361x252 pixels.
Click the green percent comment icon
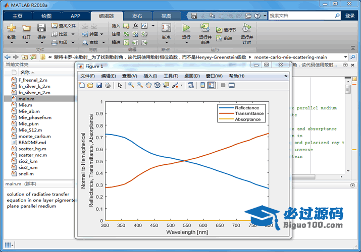pyautogui.click(x=126, y=34)
